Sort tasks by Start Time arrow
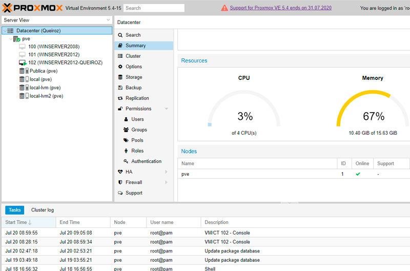Screen dimensions: 410x271 (x=30, y=222)
